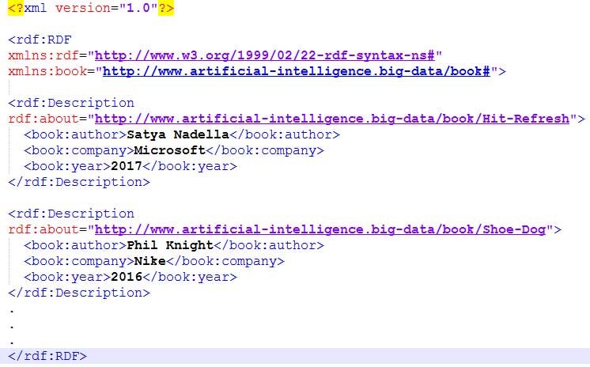
Task: Click the highlighted <? opening marker
Action: [16, 8]
